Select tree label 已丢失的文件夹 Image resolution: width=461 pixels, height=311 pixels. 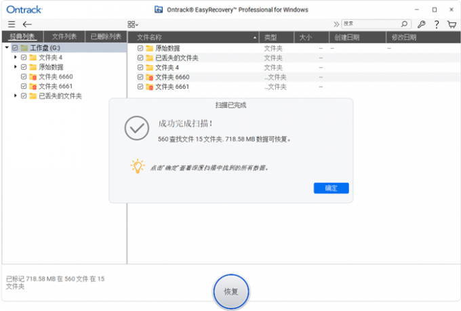(60, 96)
